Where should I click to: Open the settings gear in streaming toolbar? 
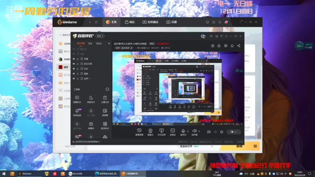[222, 132]
